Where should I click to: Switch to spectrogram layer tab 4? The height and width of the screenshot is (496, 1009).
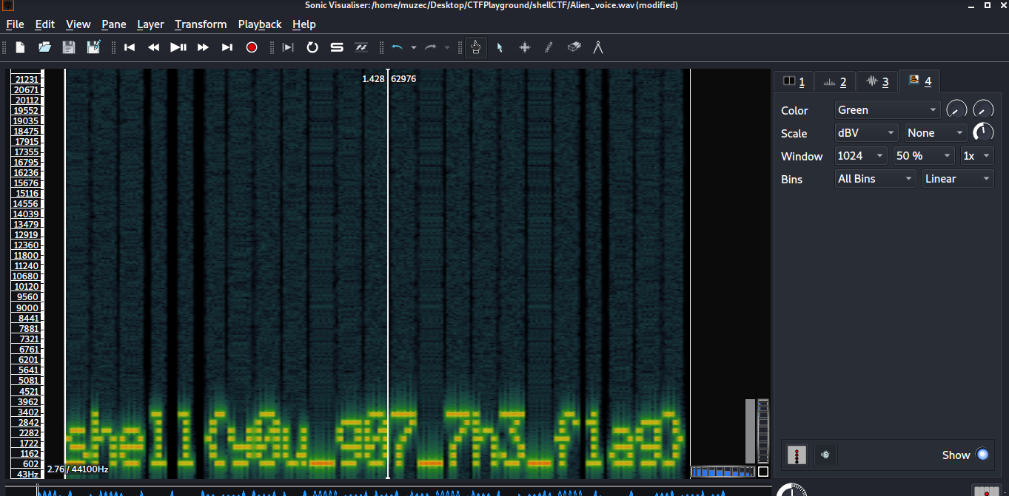point(920,81)
